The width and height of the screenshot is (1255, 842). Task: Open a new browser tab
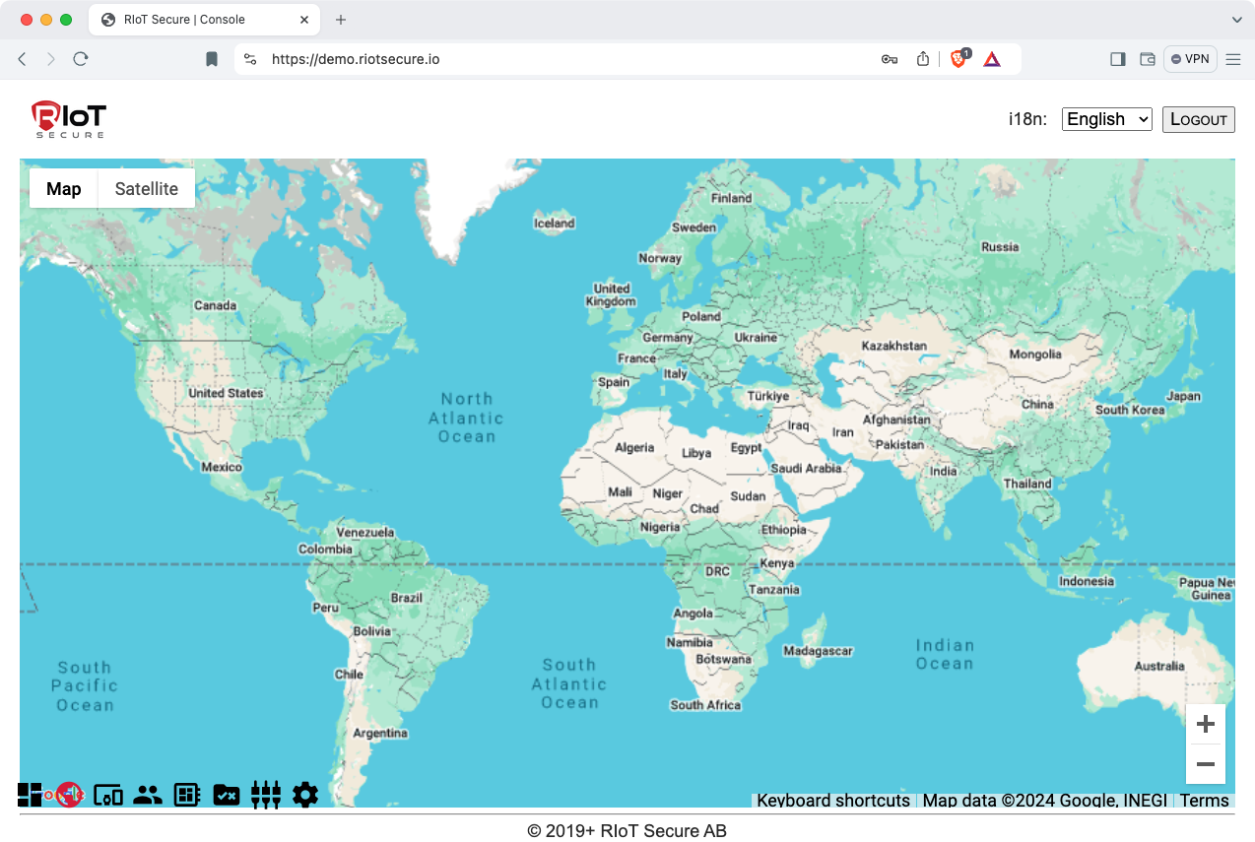341,20
